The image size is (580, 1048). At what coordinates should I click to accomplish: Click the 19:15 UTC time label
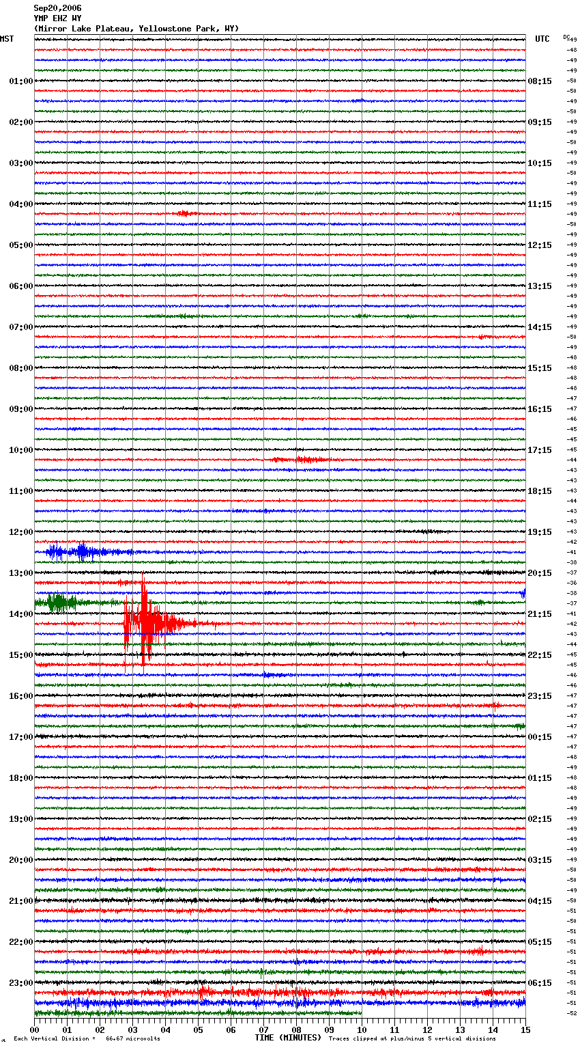(540, 532)
